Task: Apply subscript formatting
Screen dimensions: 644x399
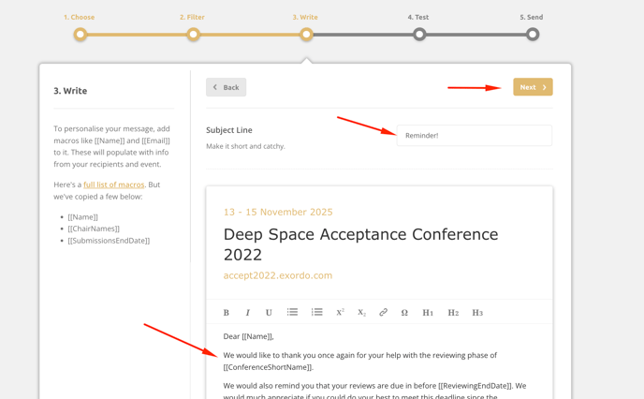Action: 361,313
